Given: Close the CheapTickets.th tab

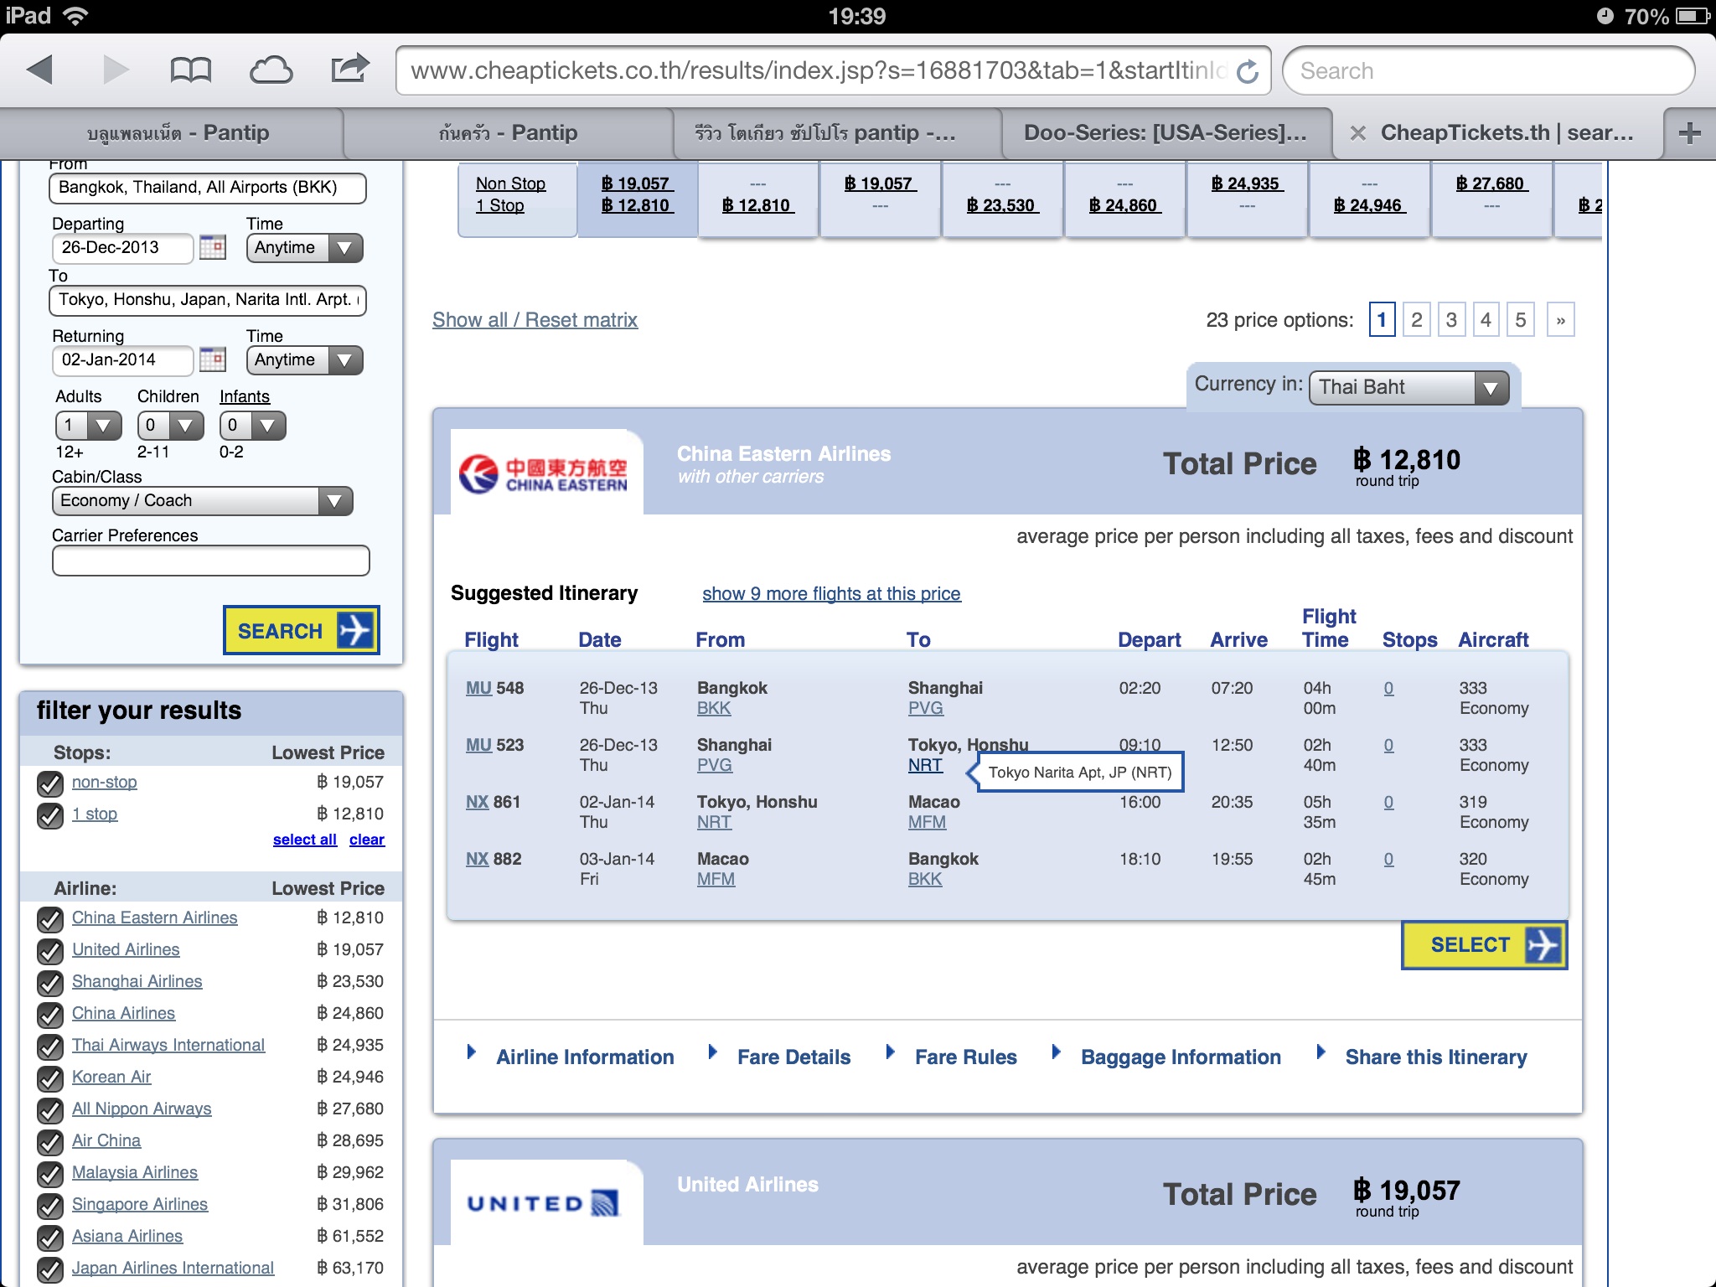Looking at the screenshot, I should click(x=1358, y=133).
